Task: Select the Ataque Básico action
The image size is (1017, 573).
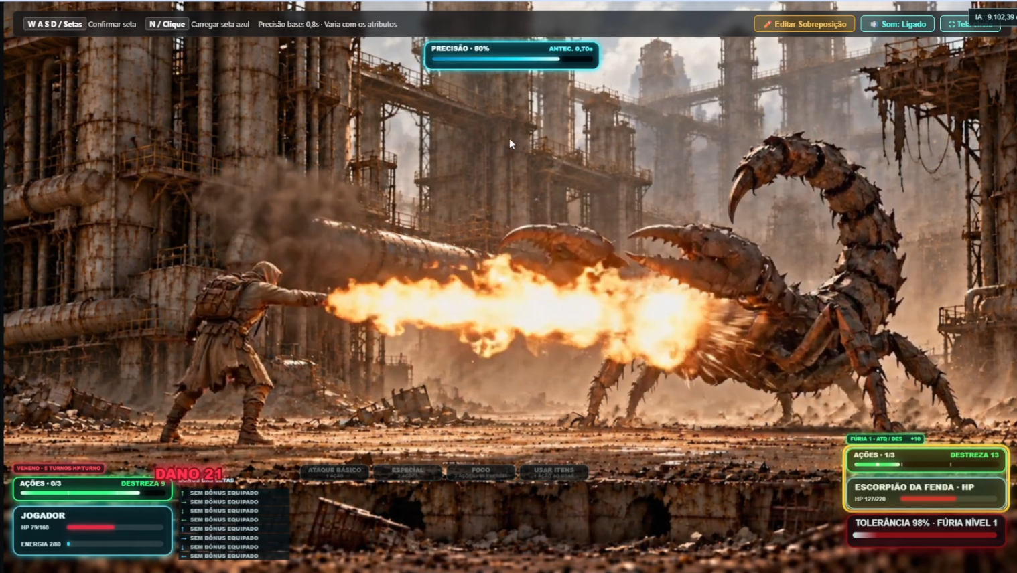Action: pos(334,472)
